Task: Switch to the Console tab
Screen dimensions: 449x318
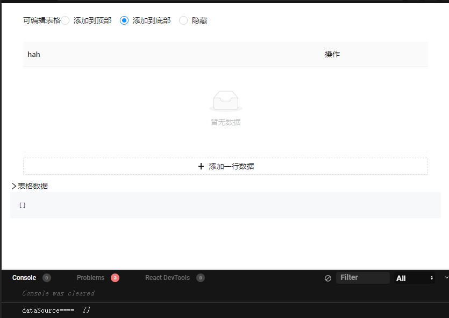Action: click(x=24, y=278)
